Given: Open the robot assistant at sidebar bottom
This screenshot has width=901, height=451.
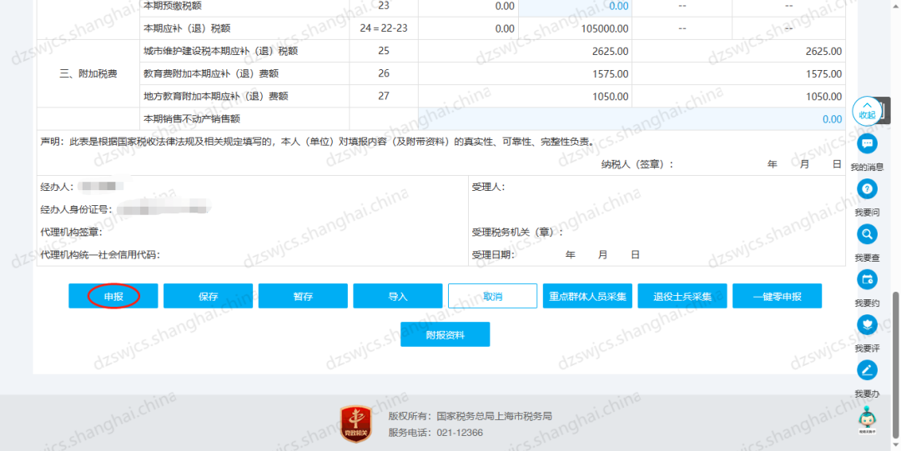Looking at the screenshot, I should 868,416.
